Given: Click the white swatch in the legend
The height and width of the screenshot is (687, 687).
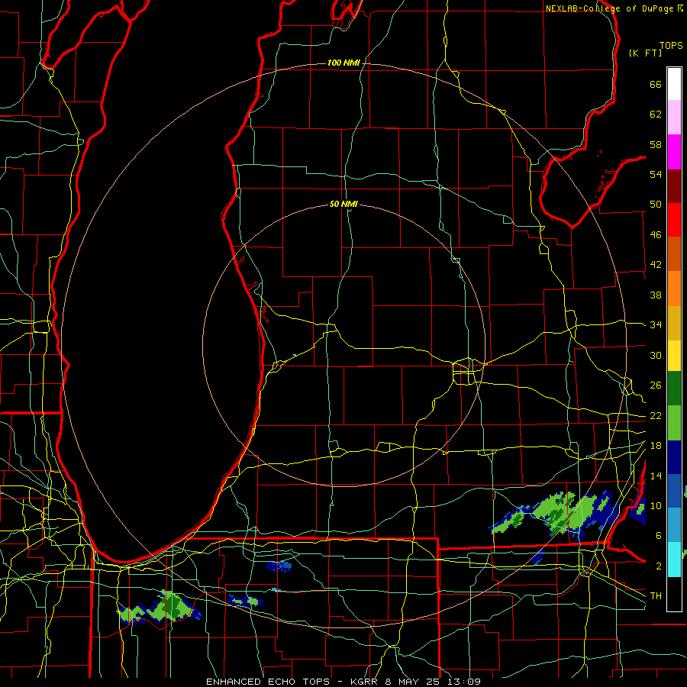Looking at the screenshot, I should click(674, 84).
